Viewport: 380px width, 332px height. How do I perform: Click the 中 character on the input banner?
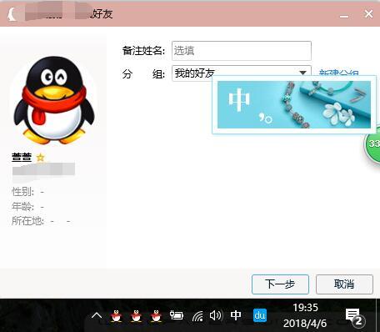238,99
